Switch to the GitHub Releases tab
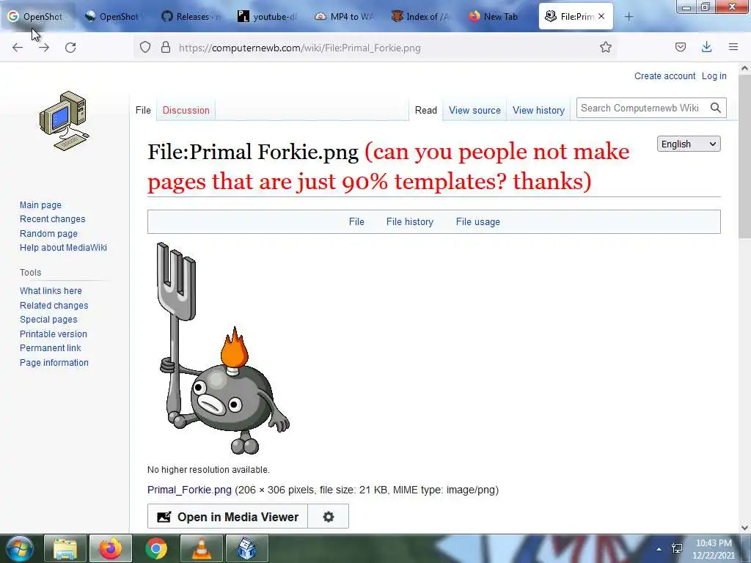Viewport: 751px width, 563px height. 191,17
